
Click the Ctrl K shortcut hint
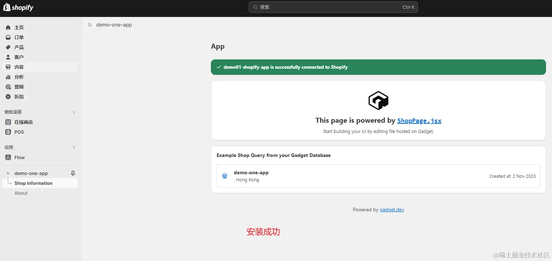408,7
